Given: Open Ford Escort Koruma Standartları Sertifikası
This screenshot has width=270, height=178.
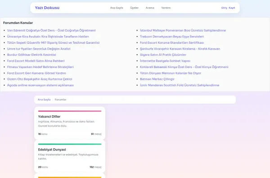Looking at the screenshot, I should pos(172,43).
